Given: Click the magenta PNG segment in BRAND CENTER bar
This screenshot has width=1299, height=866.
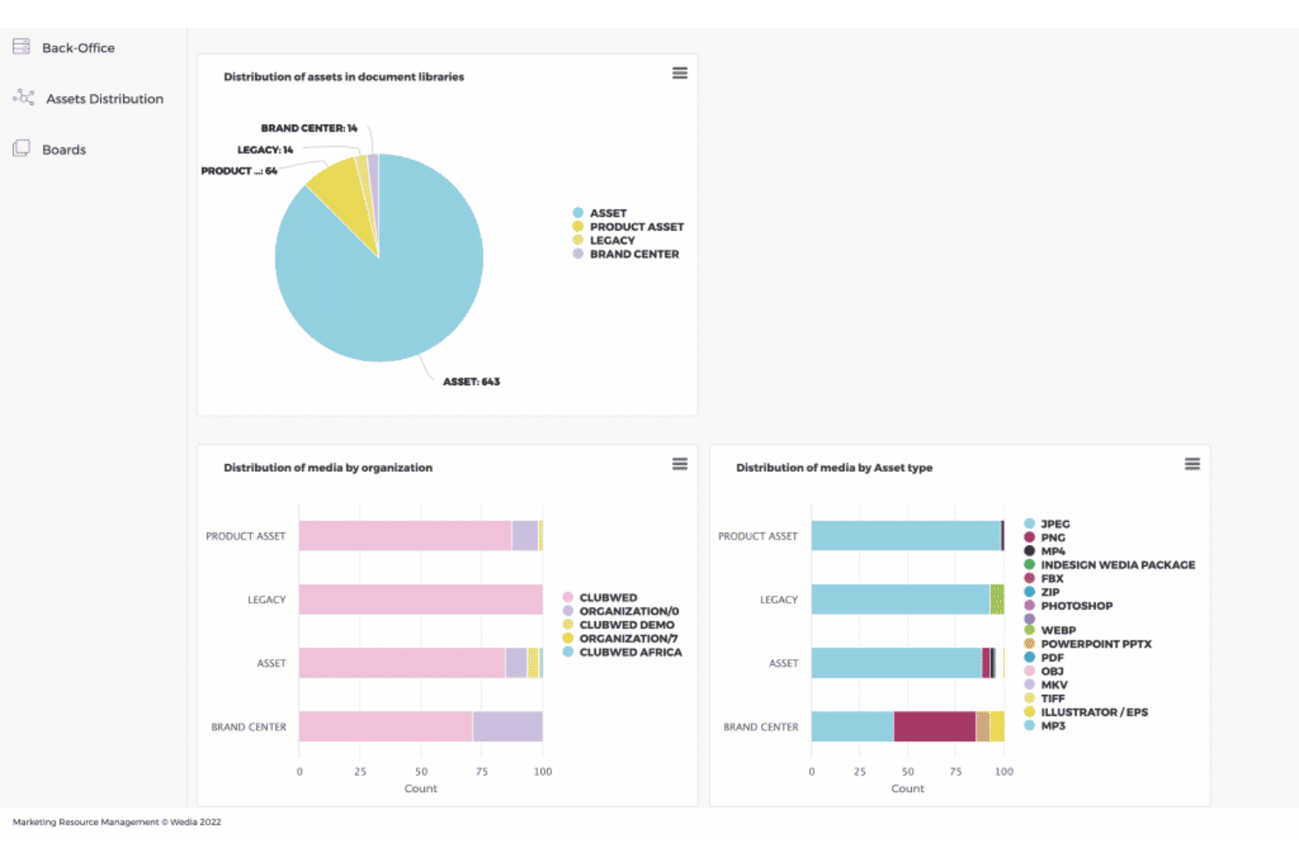Looking at the screenshot, I should 935,726.
